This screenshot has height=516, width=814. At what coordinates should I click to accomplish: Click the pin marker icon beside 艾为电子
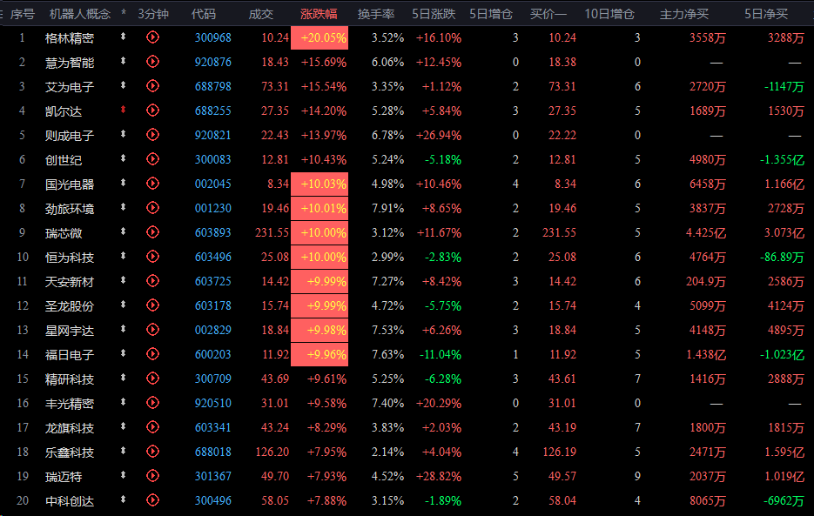123,85
